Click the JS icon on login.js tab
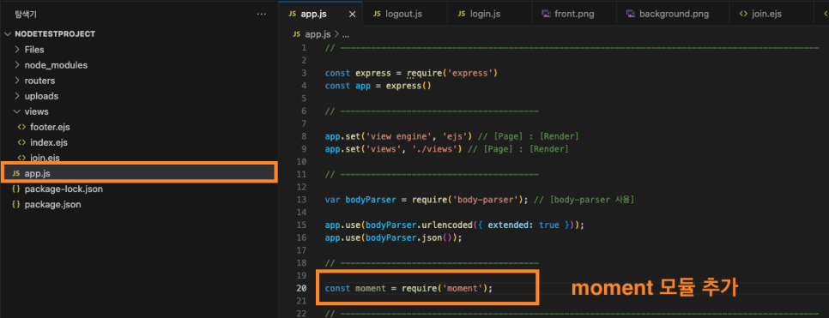Viewport: 829px width, 318px height. (462, 15)
